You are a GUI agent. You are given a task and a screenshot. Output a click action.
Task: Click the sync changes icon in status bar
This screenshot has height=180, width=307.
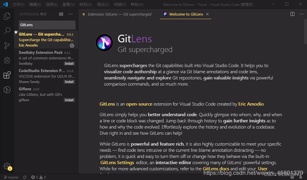(25, 177)
